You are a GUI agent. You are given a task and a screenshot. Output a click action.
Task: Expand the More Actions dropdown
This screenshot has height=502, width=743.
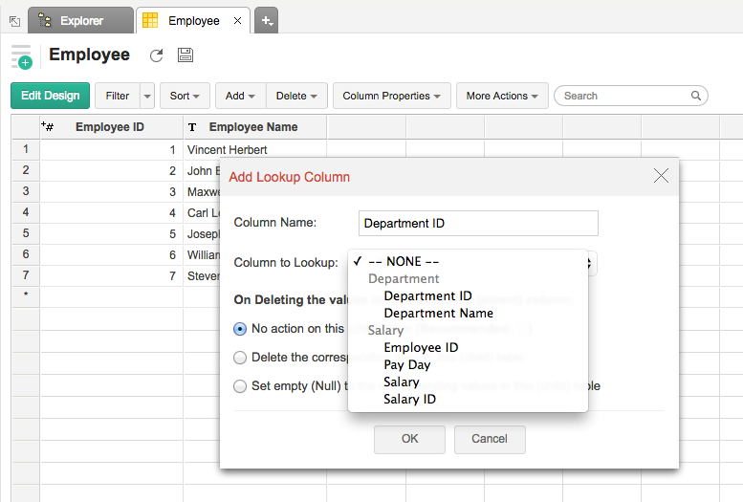pos(502,96)
